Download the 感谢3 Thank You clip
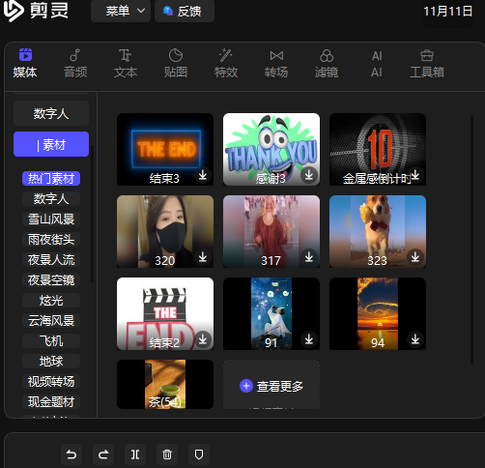 point(309,175)
